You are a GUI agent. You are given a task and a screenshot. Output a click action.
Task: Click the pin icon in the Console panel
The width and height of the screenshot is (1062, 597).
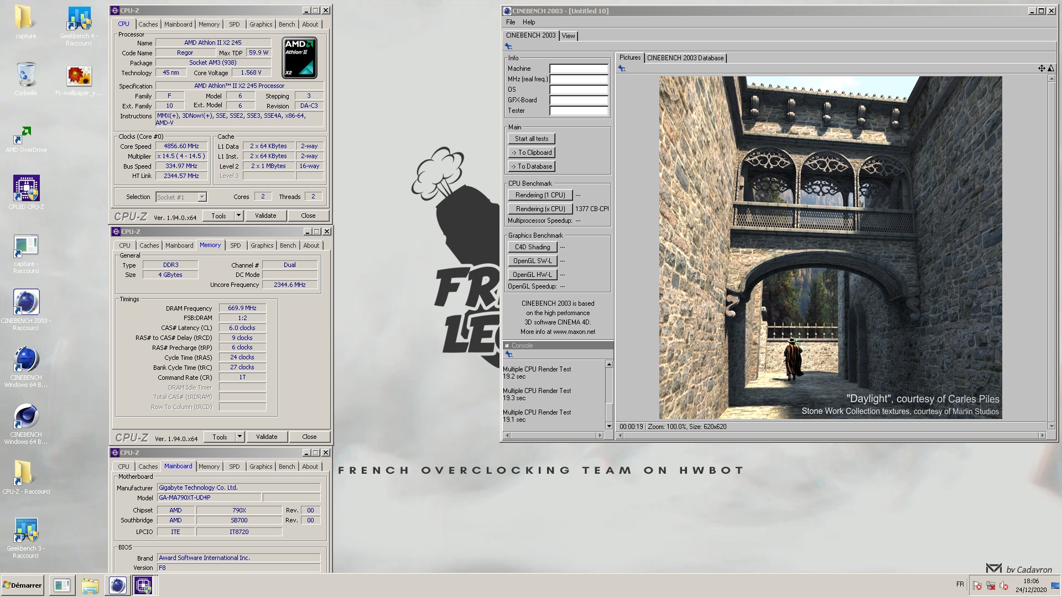tap(508, 354)
